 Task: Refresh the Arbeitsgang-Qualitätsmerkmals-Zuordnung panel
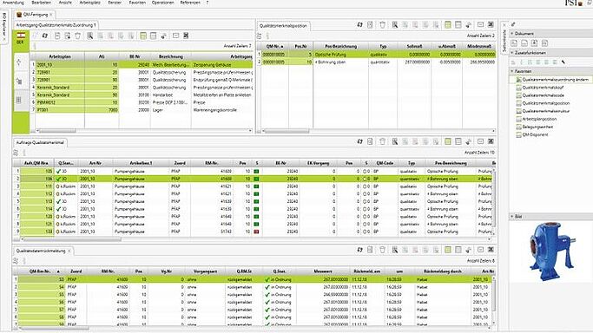coord(45,36)
